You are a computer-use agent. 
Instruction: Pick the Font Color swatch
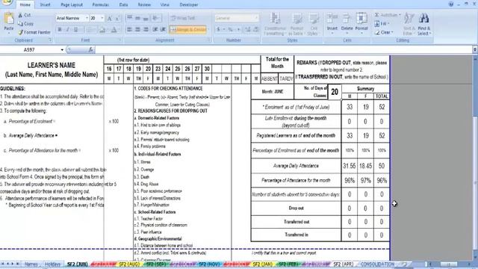(114, 30)
